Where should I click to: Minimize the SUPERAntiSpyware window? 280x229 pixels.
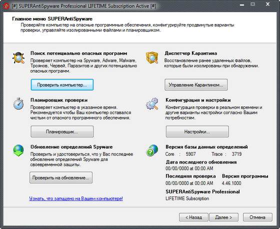tap(242, 4)
